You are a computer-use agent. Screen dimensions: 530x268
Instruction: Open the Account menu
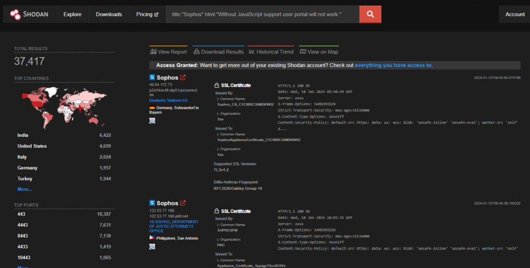pos(515,14)
